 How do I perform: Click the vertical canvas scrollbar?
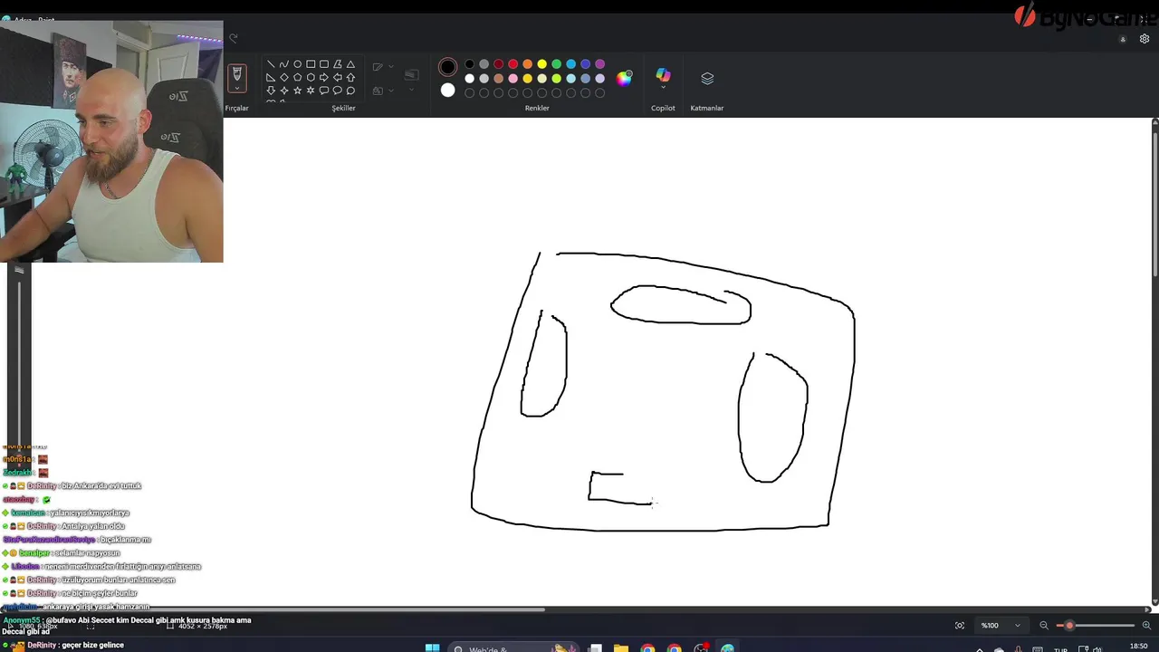1154,204
